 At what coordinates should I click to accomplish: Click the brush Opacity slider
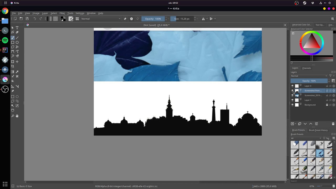coord(153,19)
